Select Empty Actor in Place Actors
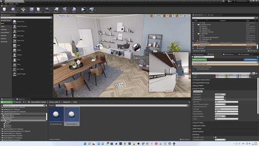Viewport: 259px width, 146px height. pos(32,21)
